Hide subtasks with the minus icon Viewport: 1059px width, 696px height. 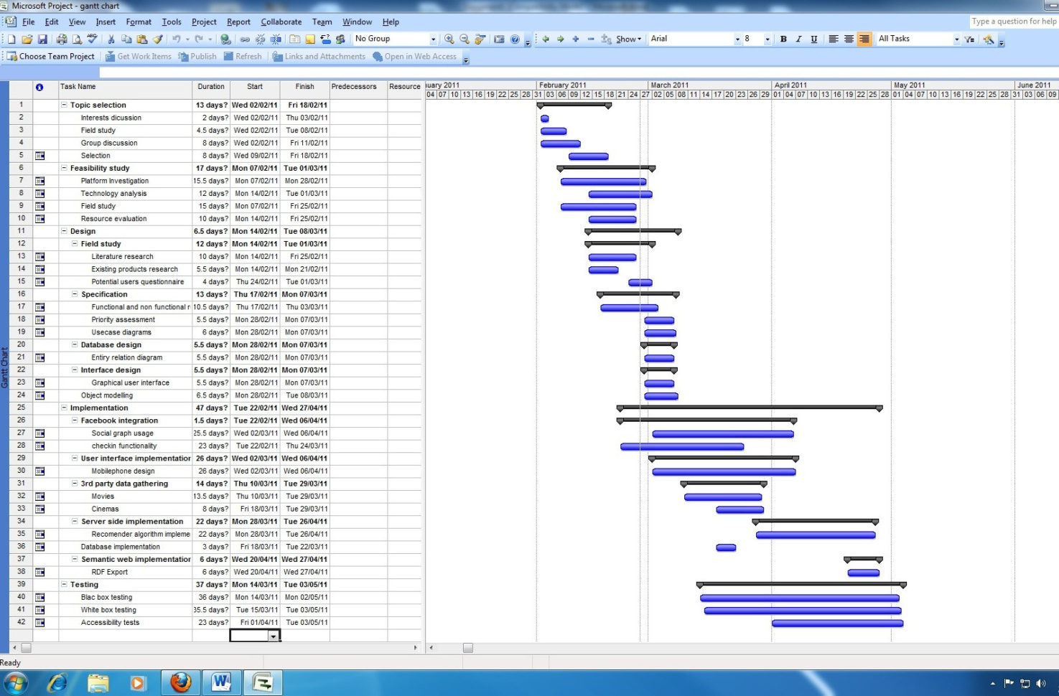click(591, 39)
